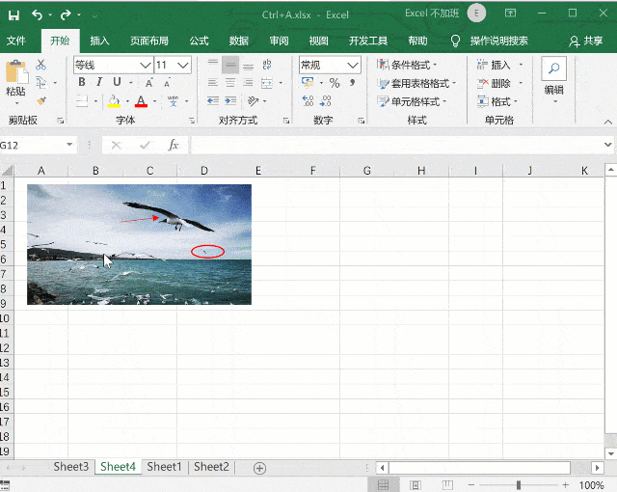Toggle wrap text option
The width and height of the screenshot is (617, 492).
pos(267,65)
